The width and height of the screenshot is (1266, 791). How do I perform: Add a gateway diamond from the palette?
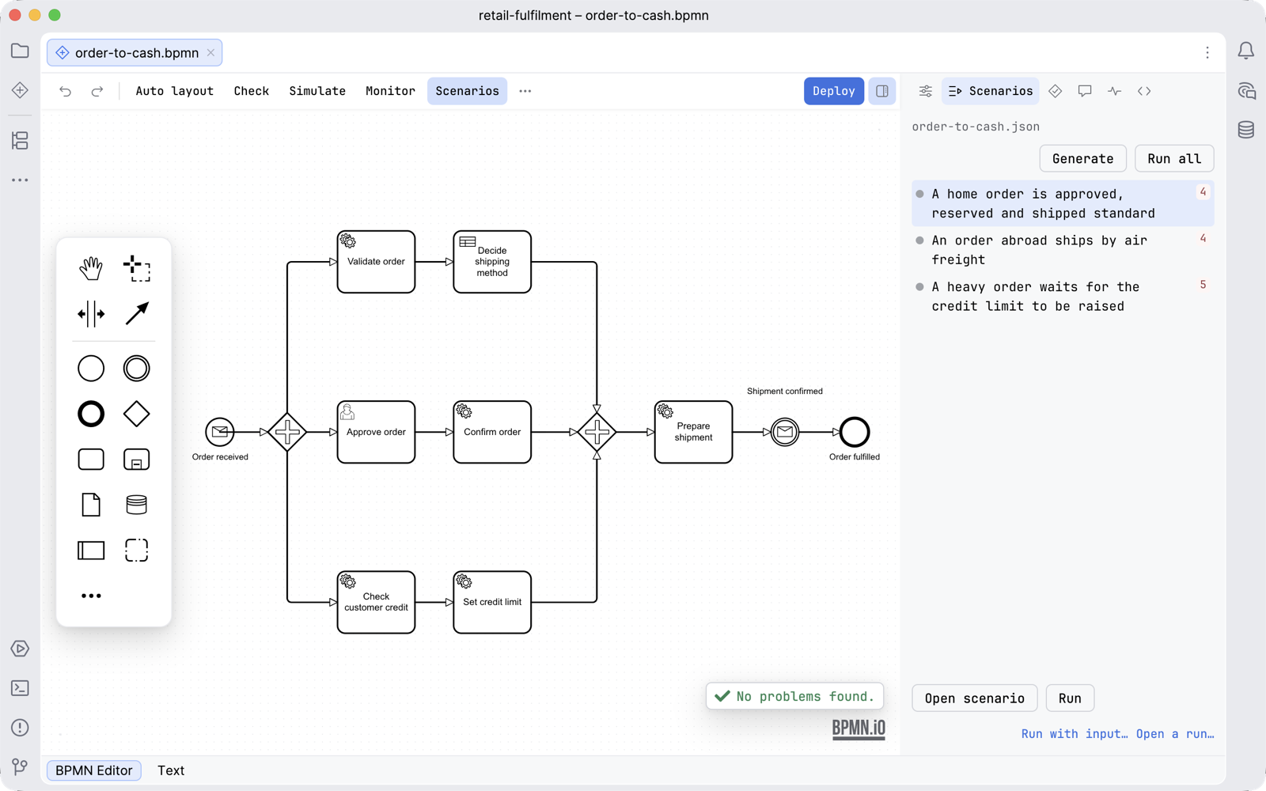click(x=137, y=414)
